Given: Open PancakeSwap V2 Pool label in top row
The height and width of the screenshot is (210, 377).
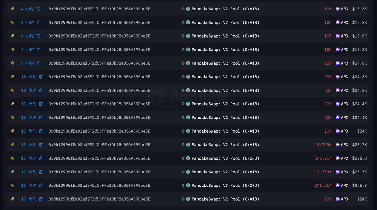Looking at the screenshot, I should (225, 9).
